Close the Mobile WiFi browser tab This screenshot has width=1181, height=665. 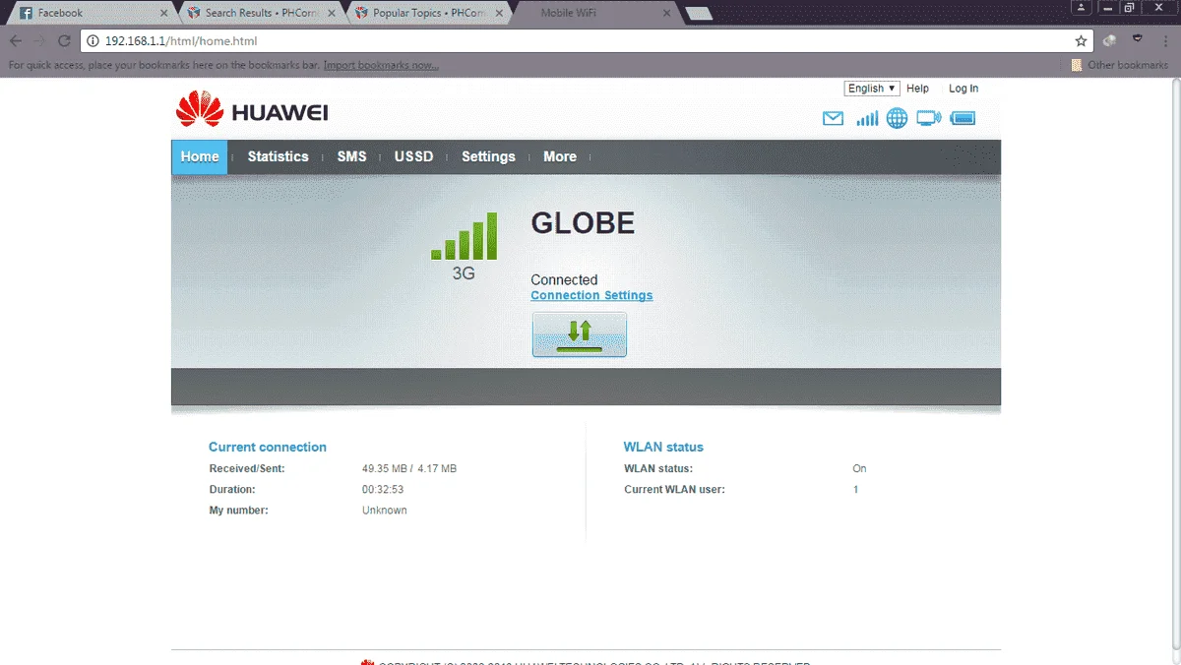point(667,14)
